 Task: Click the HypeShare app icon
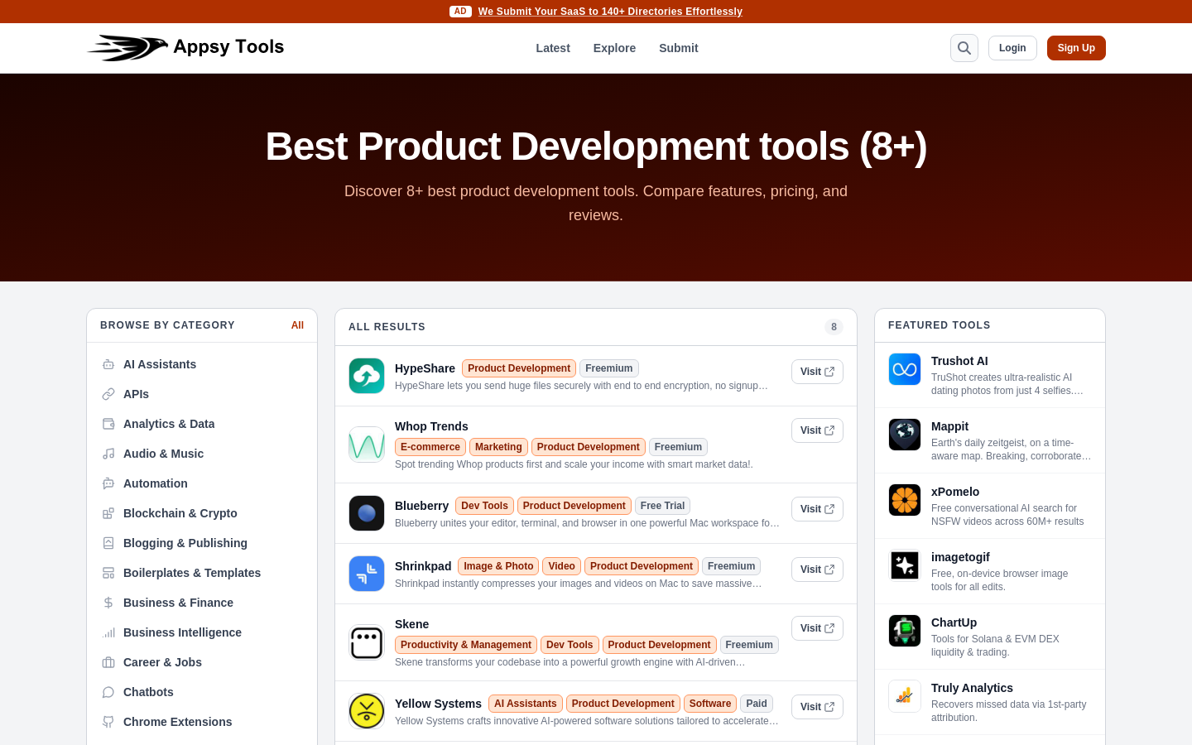[x=367, y=376]
